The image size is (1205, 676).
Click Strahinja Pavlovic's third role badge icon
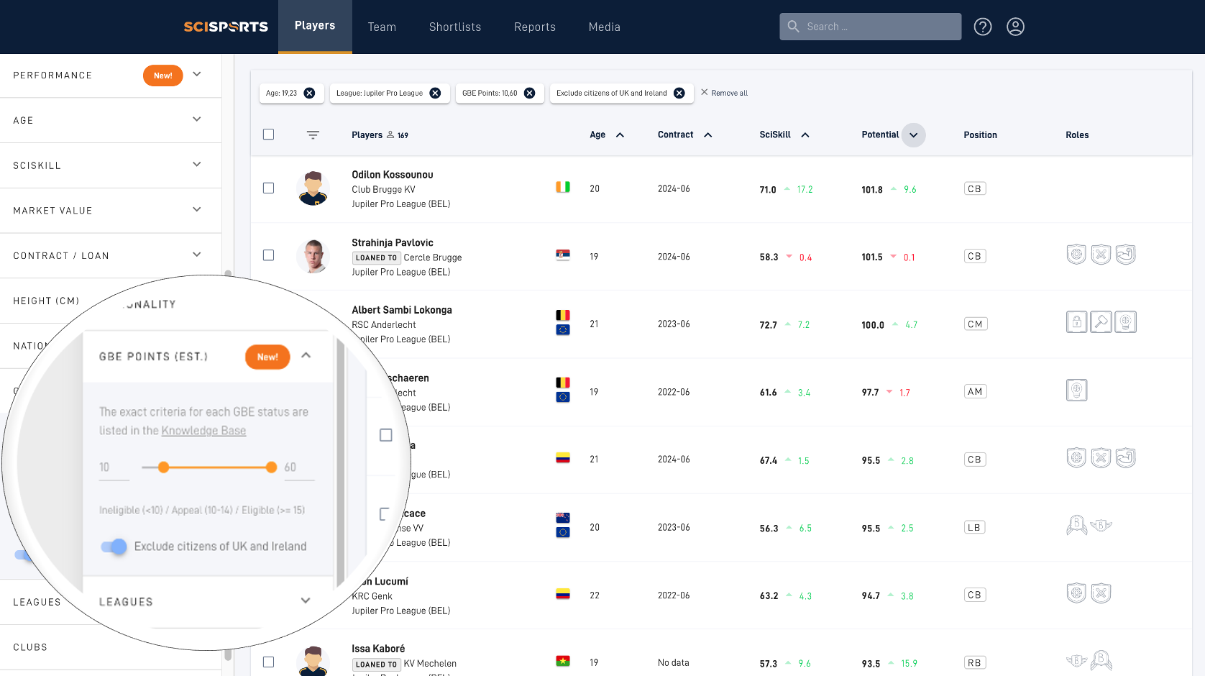(x=1125, y=255)
